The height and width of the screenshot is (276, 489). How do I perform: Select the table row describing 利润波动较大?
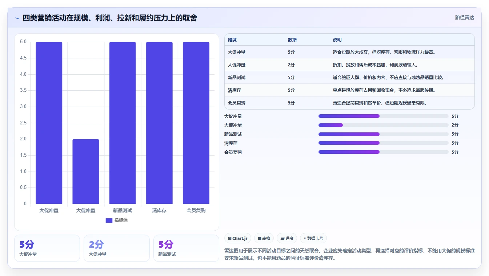tap(349, 65)
